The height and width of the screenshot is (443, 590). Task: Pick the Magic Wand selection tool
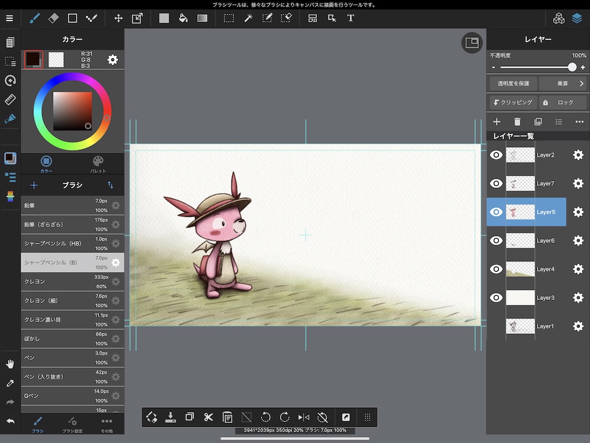[x=248, y=18]
